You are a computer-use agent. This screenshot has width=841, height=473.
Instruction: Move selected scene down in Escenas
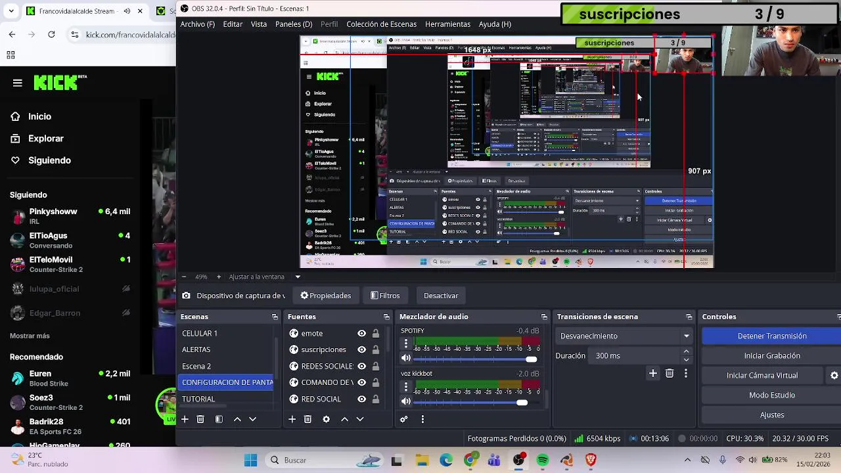pos(252,419)
